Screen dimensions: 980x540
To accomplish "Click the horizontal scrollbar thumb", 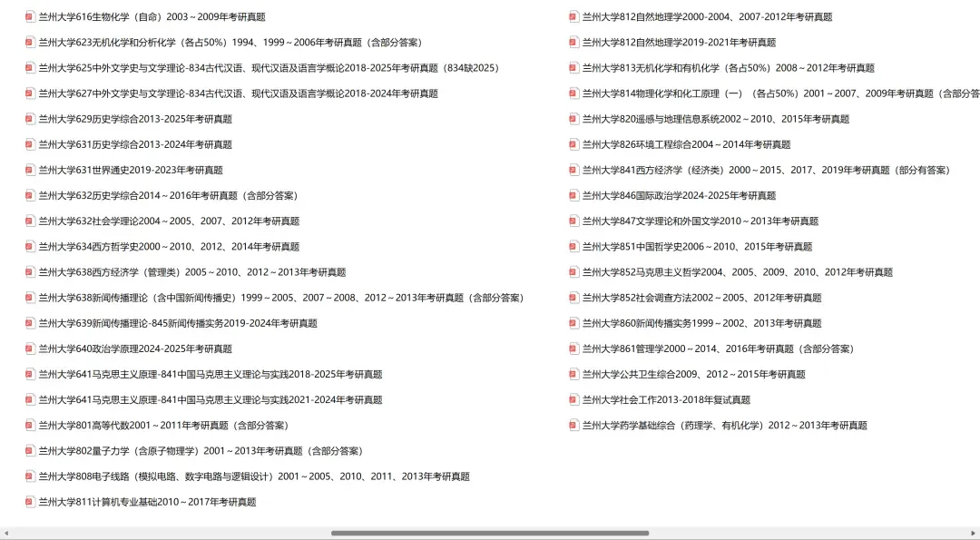I will [490, 533].
